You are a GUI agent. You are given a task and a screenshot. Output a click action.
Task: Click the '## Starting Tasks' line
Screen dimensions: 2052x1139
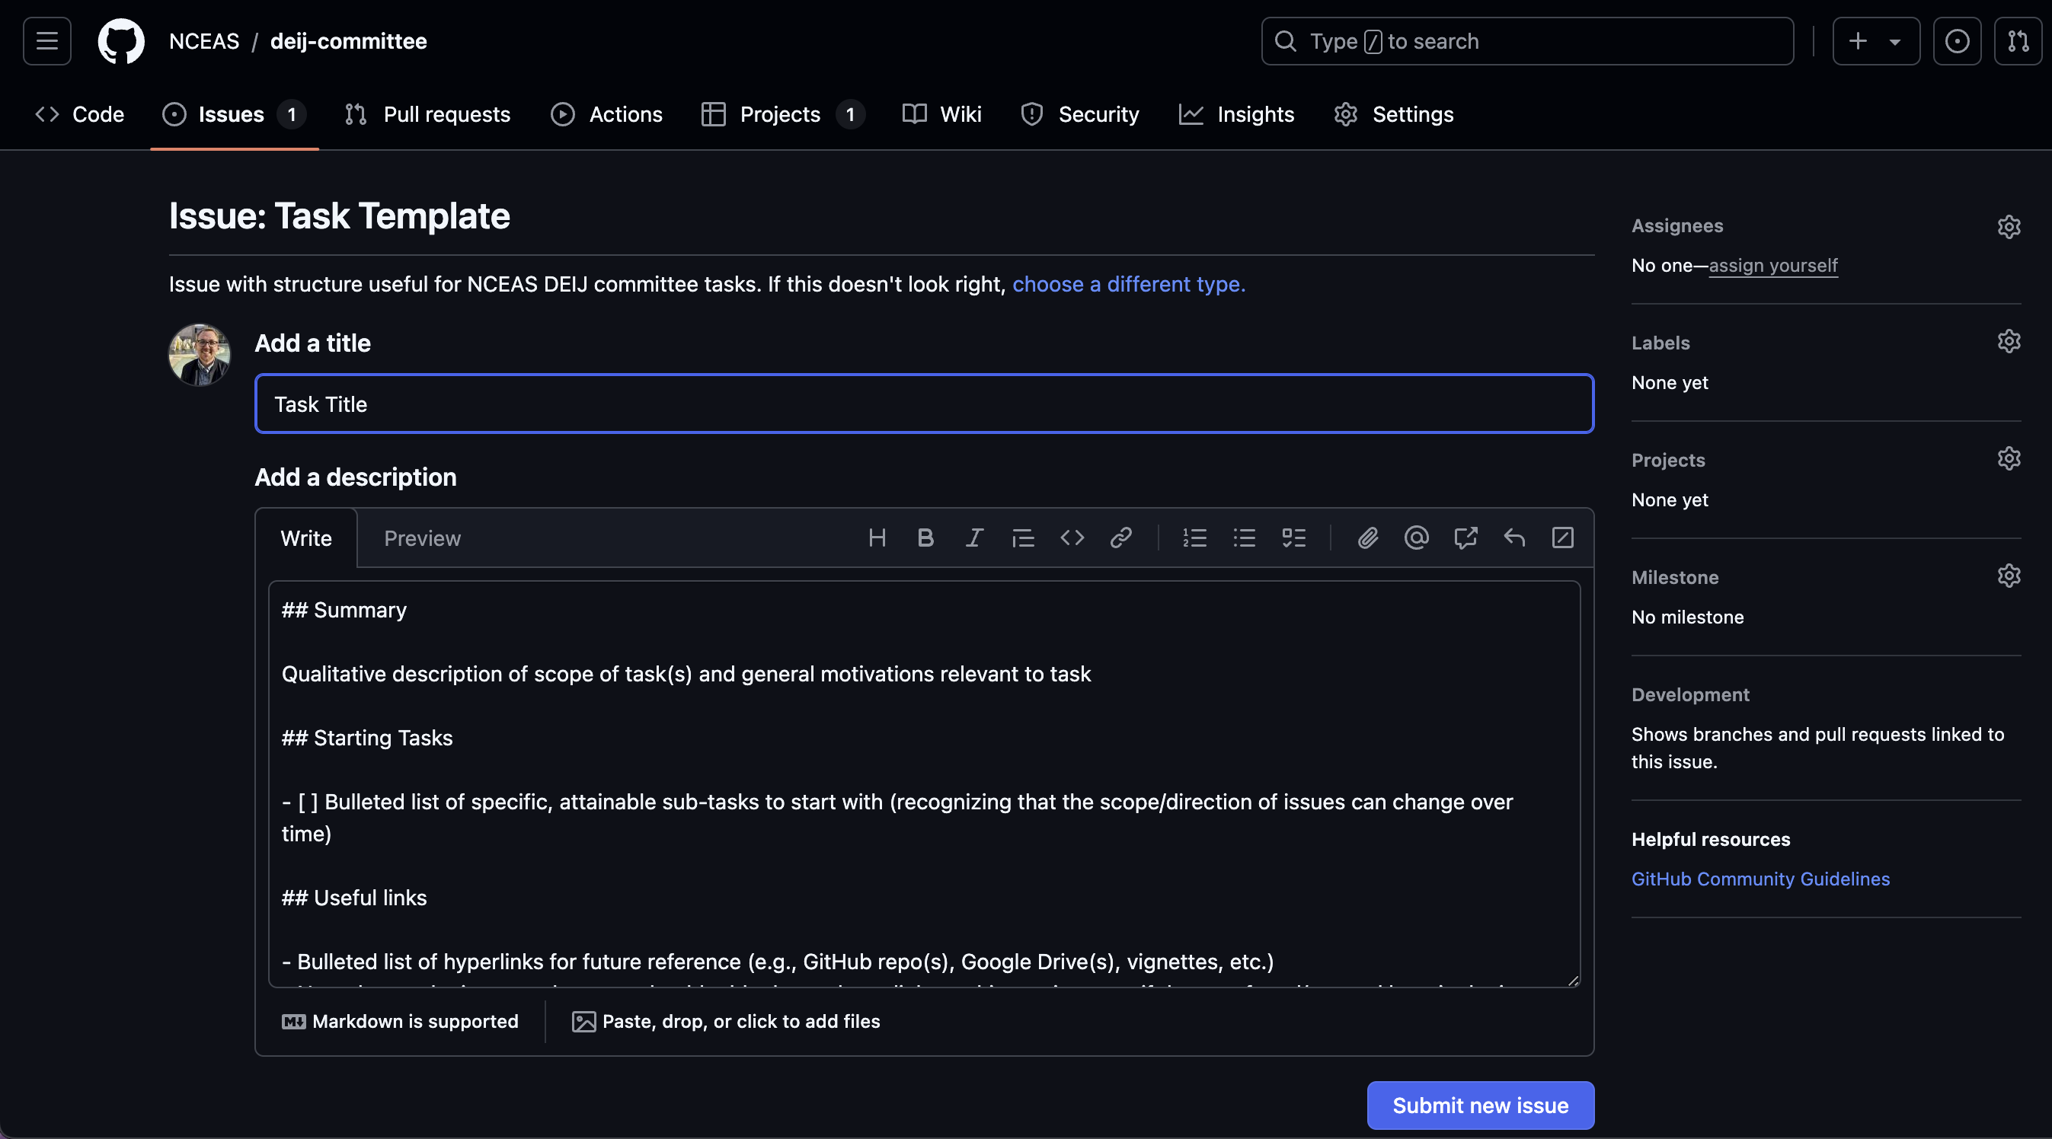click(x=367, y=738)
